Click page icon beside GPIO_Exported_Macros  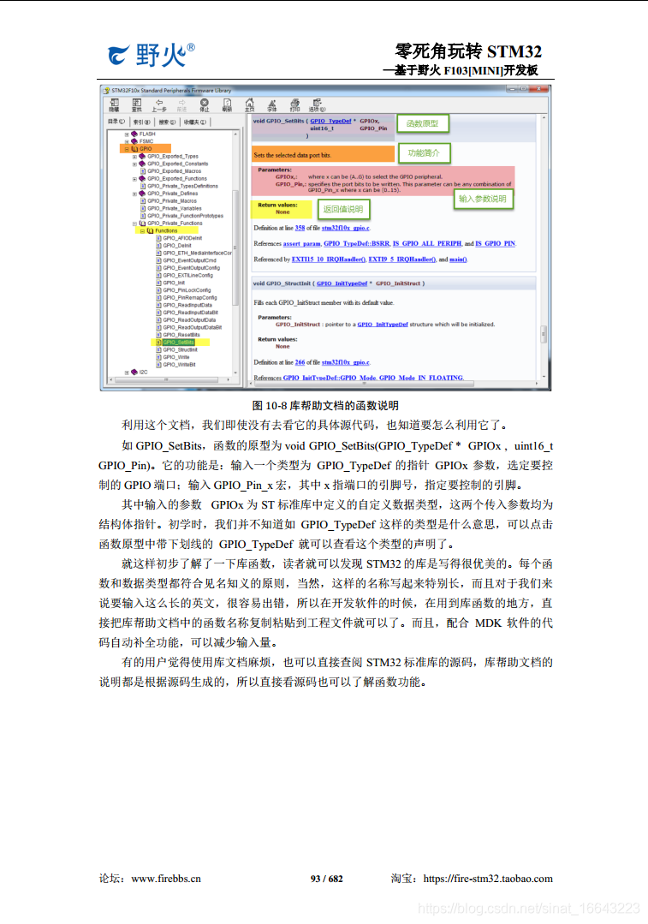pos(143,171)
